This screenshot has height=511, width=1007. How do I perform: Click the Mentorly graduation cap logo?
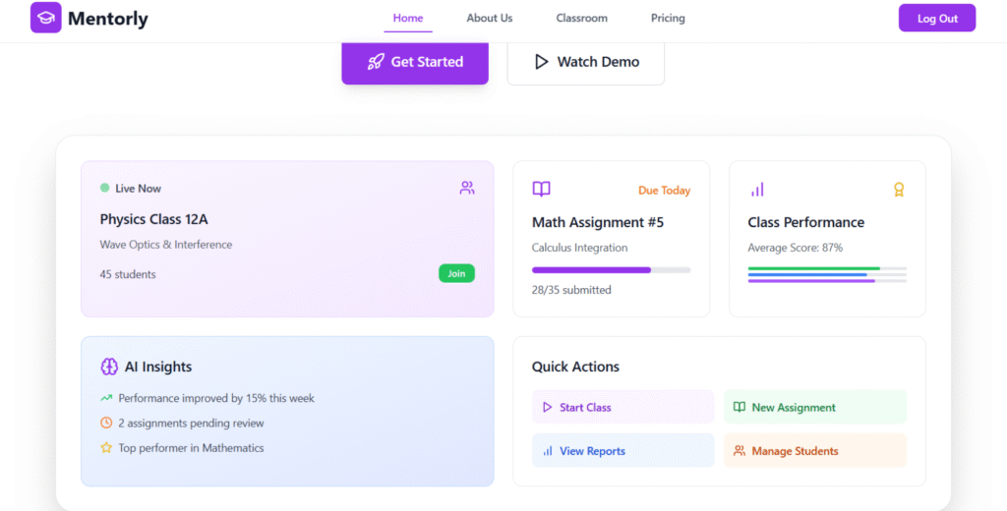pos(45,18)
